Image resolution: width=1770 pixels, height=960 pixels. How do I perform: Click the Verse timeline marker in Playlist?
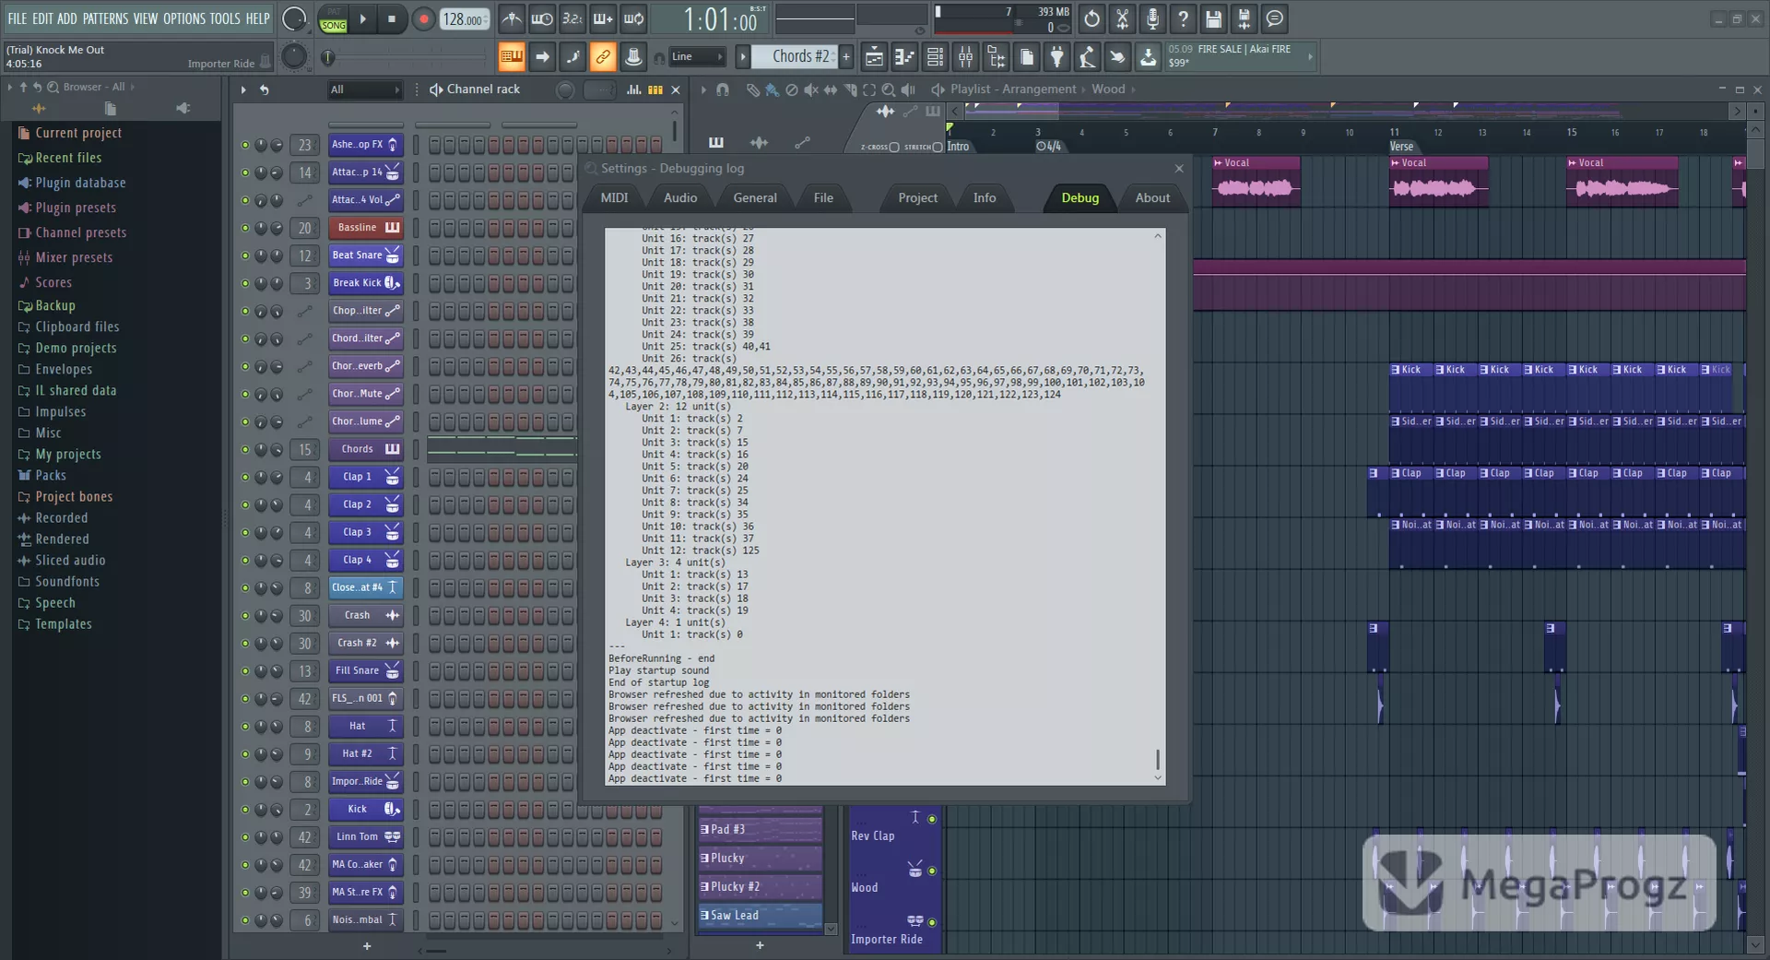coord(1401,147)
